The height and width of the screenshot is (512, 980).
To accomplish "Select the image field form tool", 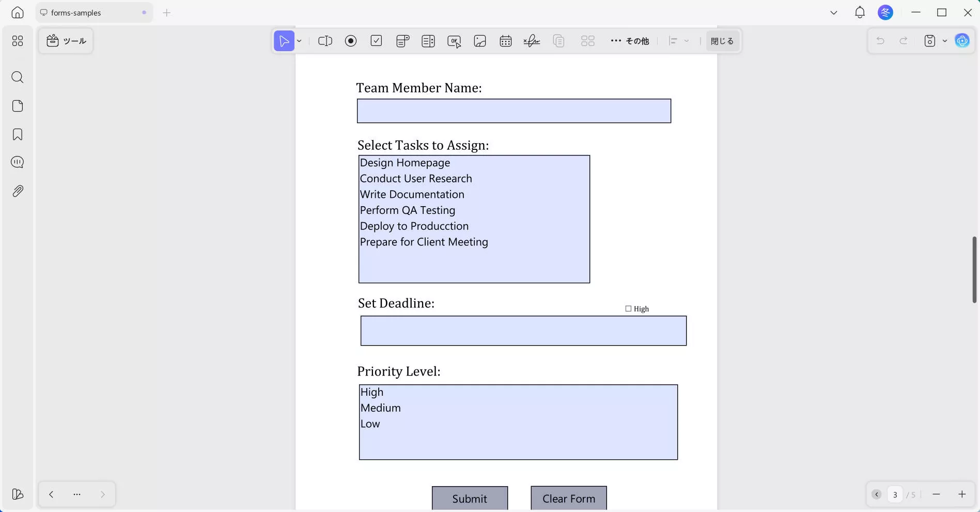I will (480, 41).
